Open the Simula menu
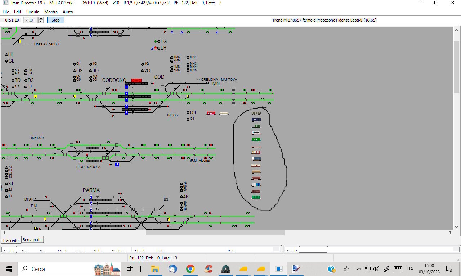 [x=33, y=12]
